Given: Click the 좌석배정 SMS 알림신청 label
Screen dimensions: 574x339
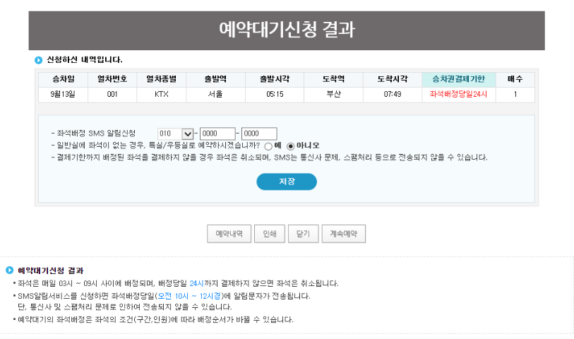Looking at the screenshot, I should pyautogui.click(x=96, y=133).
